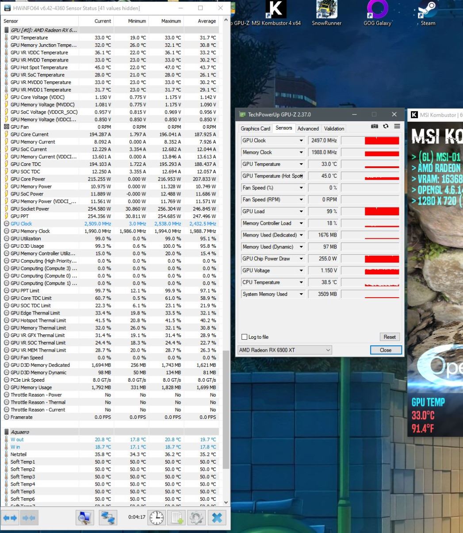This screenshot has width=463, height=533.
Task: Open the CPU Temperature dropdown in GPU-Z
Action: click(302, 282)
